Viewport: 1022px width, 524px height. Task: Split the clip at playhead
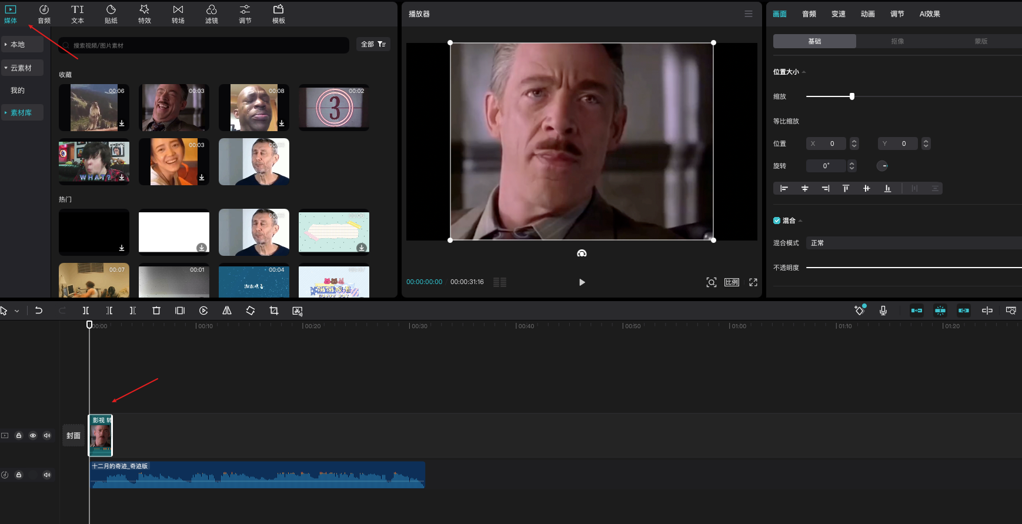(86, 311)
